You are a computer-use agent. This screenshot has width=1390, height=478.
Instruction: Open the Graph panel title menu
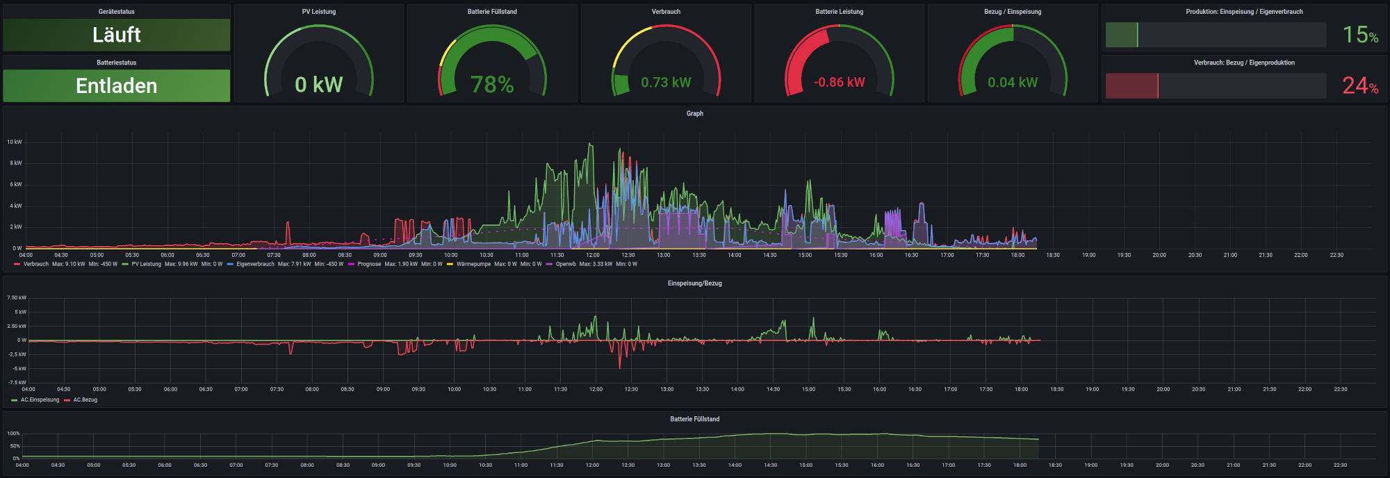click(694, 113)
